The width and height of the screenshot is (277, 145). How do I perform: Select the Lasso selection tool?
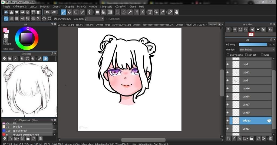point(124,12)
